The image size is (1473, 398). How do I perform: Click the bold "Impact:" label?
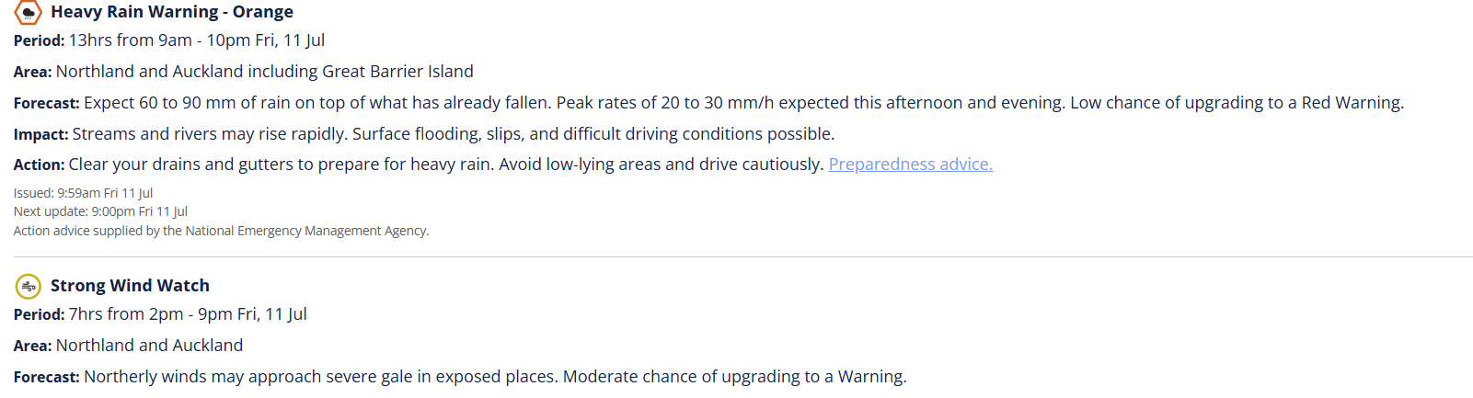click(x=40, y=134)
